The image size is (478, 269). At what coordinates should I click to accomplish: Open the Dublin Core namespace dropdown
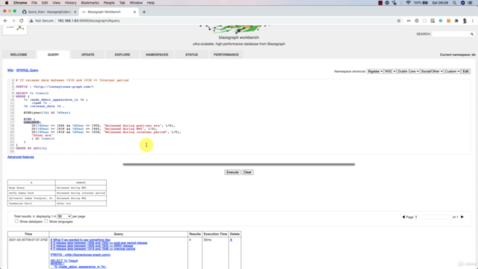(x=409, y=72)
